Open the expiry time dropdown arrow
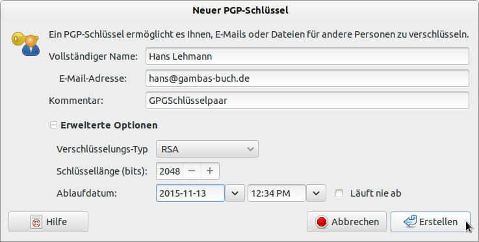 pos(316,193)
